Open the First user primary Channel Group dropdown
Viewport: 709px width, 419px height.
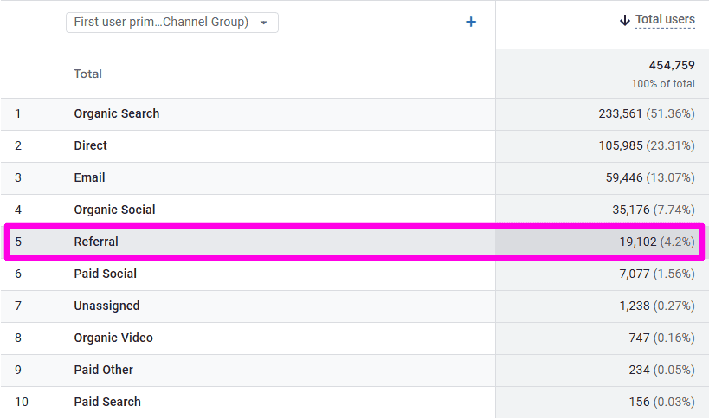(x=171, y=23)
